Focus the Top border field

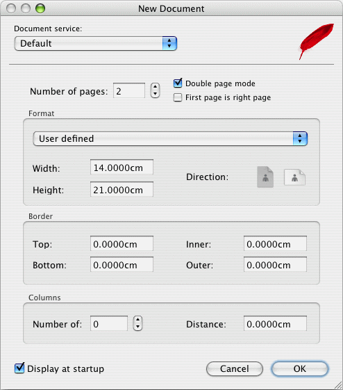pyautogui.click(x=122, y=243)
